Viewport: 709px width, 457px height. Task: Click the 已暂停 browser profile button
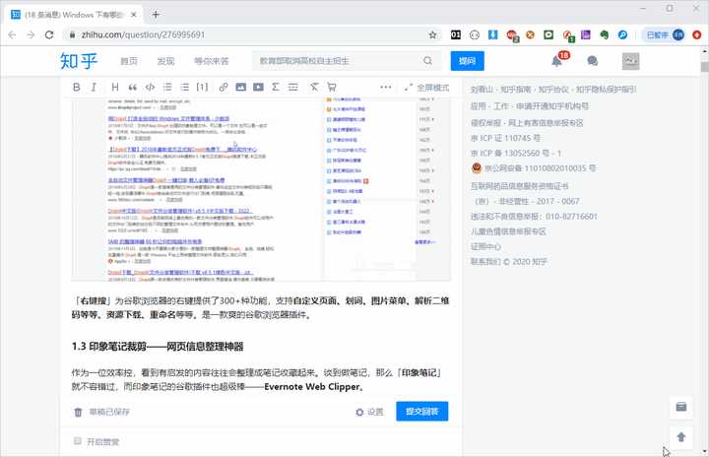pos(665,34)
